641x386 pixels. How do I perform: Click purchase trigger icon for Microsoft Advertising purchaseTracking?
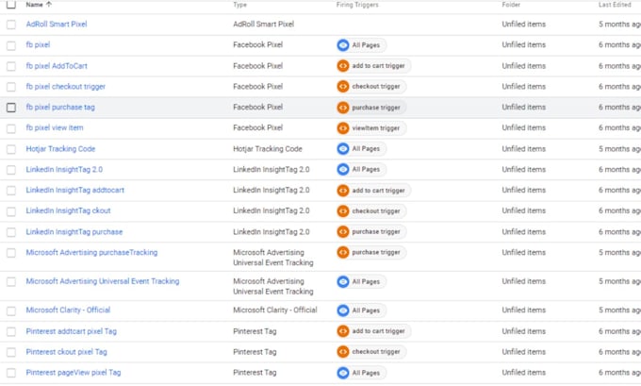pyautogui.click(x=343, y=252)
